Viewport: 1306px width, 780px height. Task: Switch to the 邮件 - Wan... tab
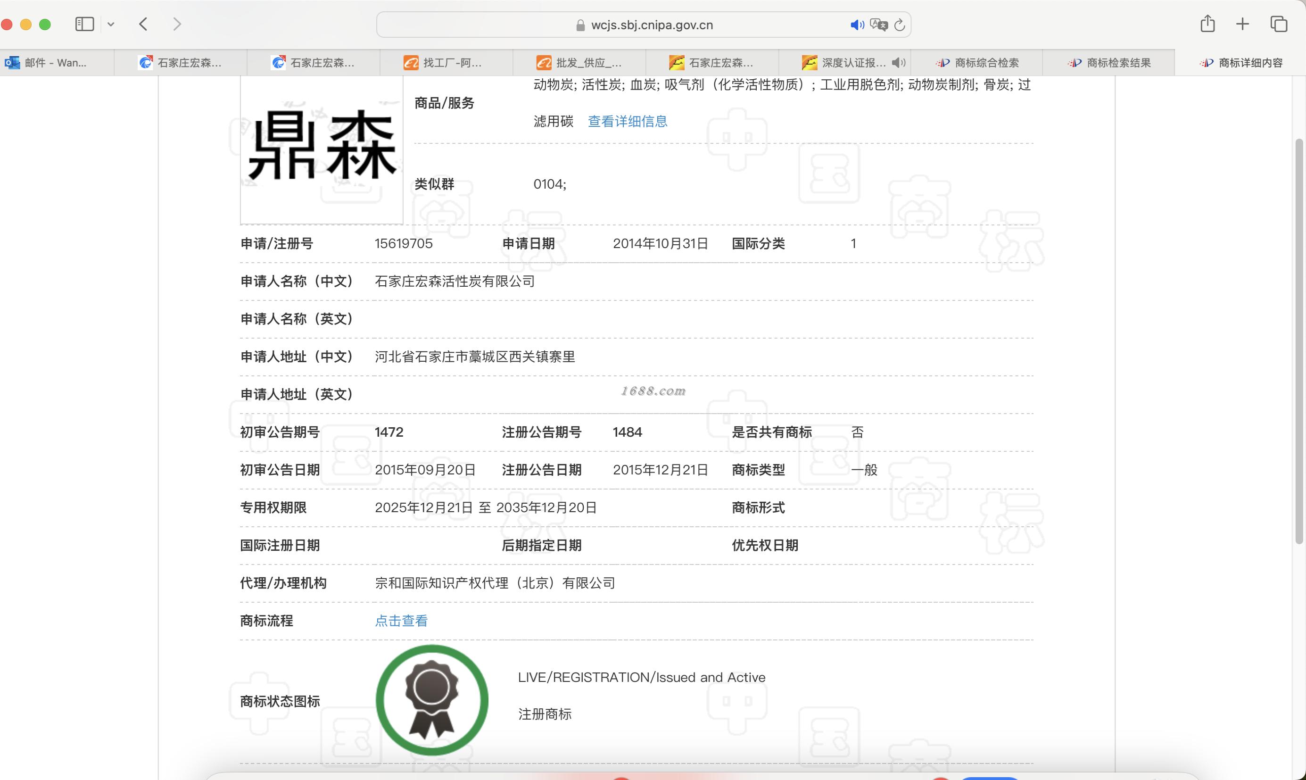pyautogui.click(x=56, y=63)
